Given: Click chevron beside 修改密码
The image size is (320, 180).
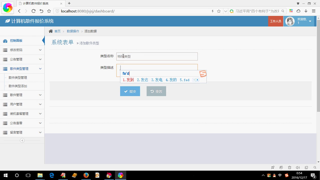Looking at the screenshot, I should (40, 50).
